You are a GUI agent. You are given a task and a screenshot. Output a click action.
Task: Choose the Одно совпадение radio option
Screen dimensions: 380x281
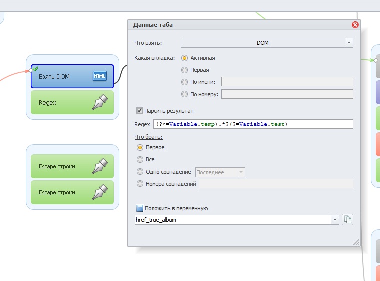click(x=140, y=172)
